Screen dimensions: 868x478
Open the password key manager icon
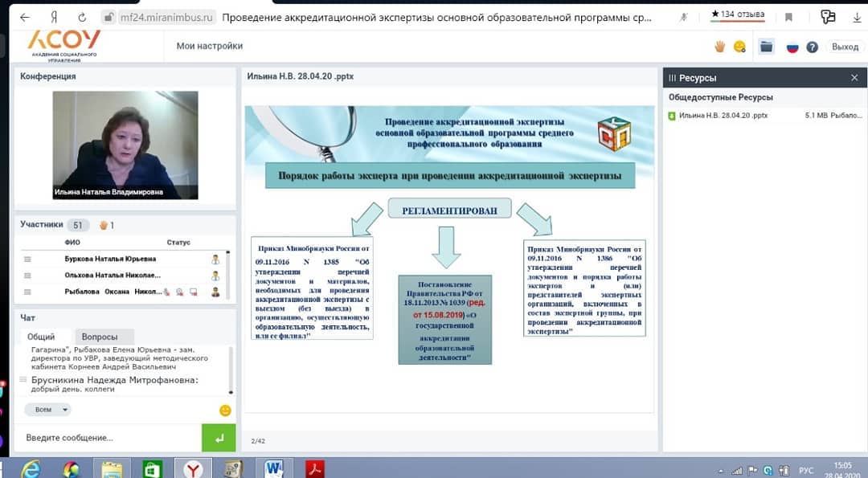coord(828,17)
